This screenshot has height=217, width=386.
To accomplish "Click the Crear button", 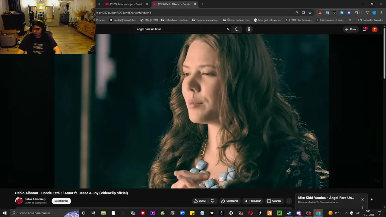I will pyautogui.click(x=350, y=29).
